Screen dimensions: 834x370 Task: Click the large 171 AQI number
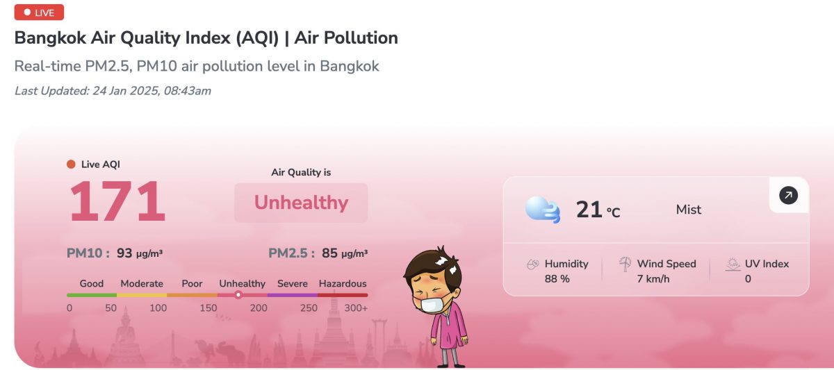point(117,202)
